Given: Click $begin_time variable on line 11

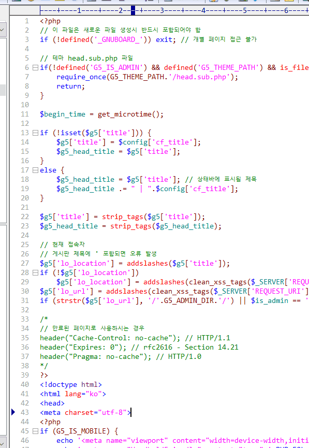Looking at the screenshot, I should (63, 114).
